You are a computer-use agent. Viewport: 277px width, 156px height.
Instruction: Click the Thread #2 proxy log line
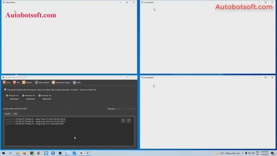(35, 121)
